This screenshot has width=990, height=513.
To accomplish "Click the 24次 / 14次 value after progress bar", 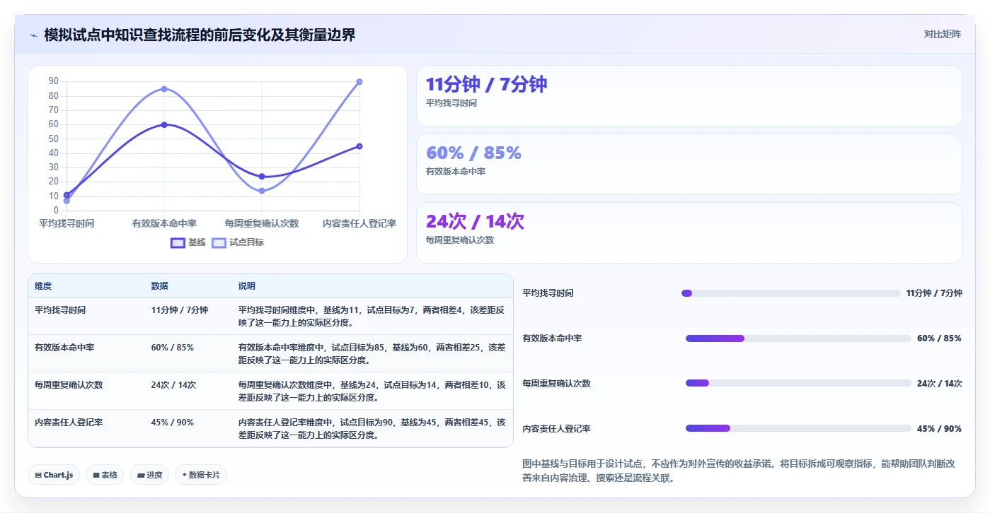I will pyautogui.click(x=940, y=384).
